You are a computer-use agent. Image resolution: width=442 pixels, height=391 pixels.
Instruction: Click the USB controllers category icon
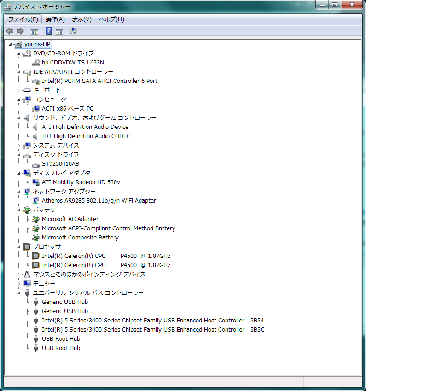pyautogui.click(x=27, y=293)
